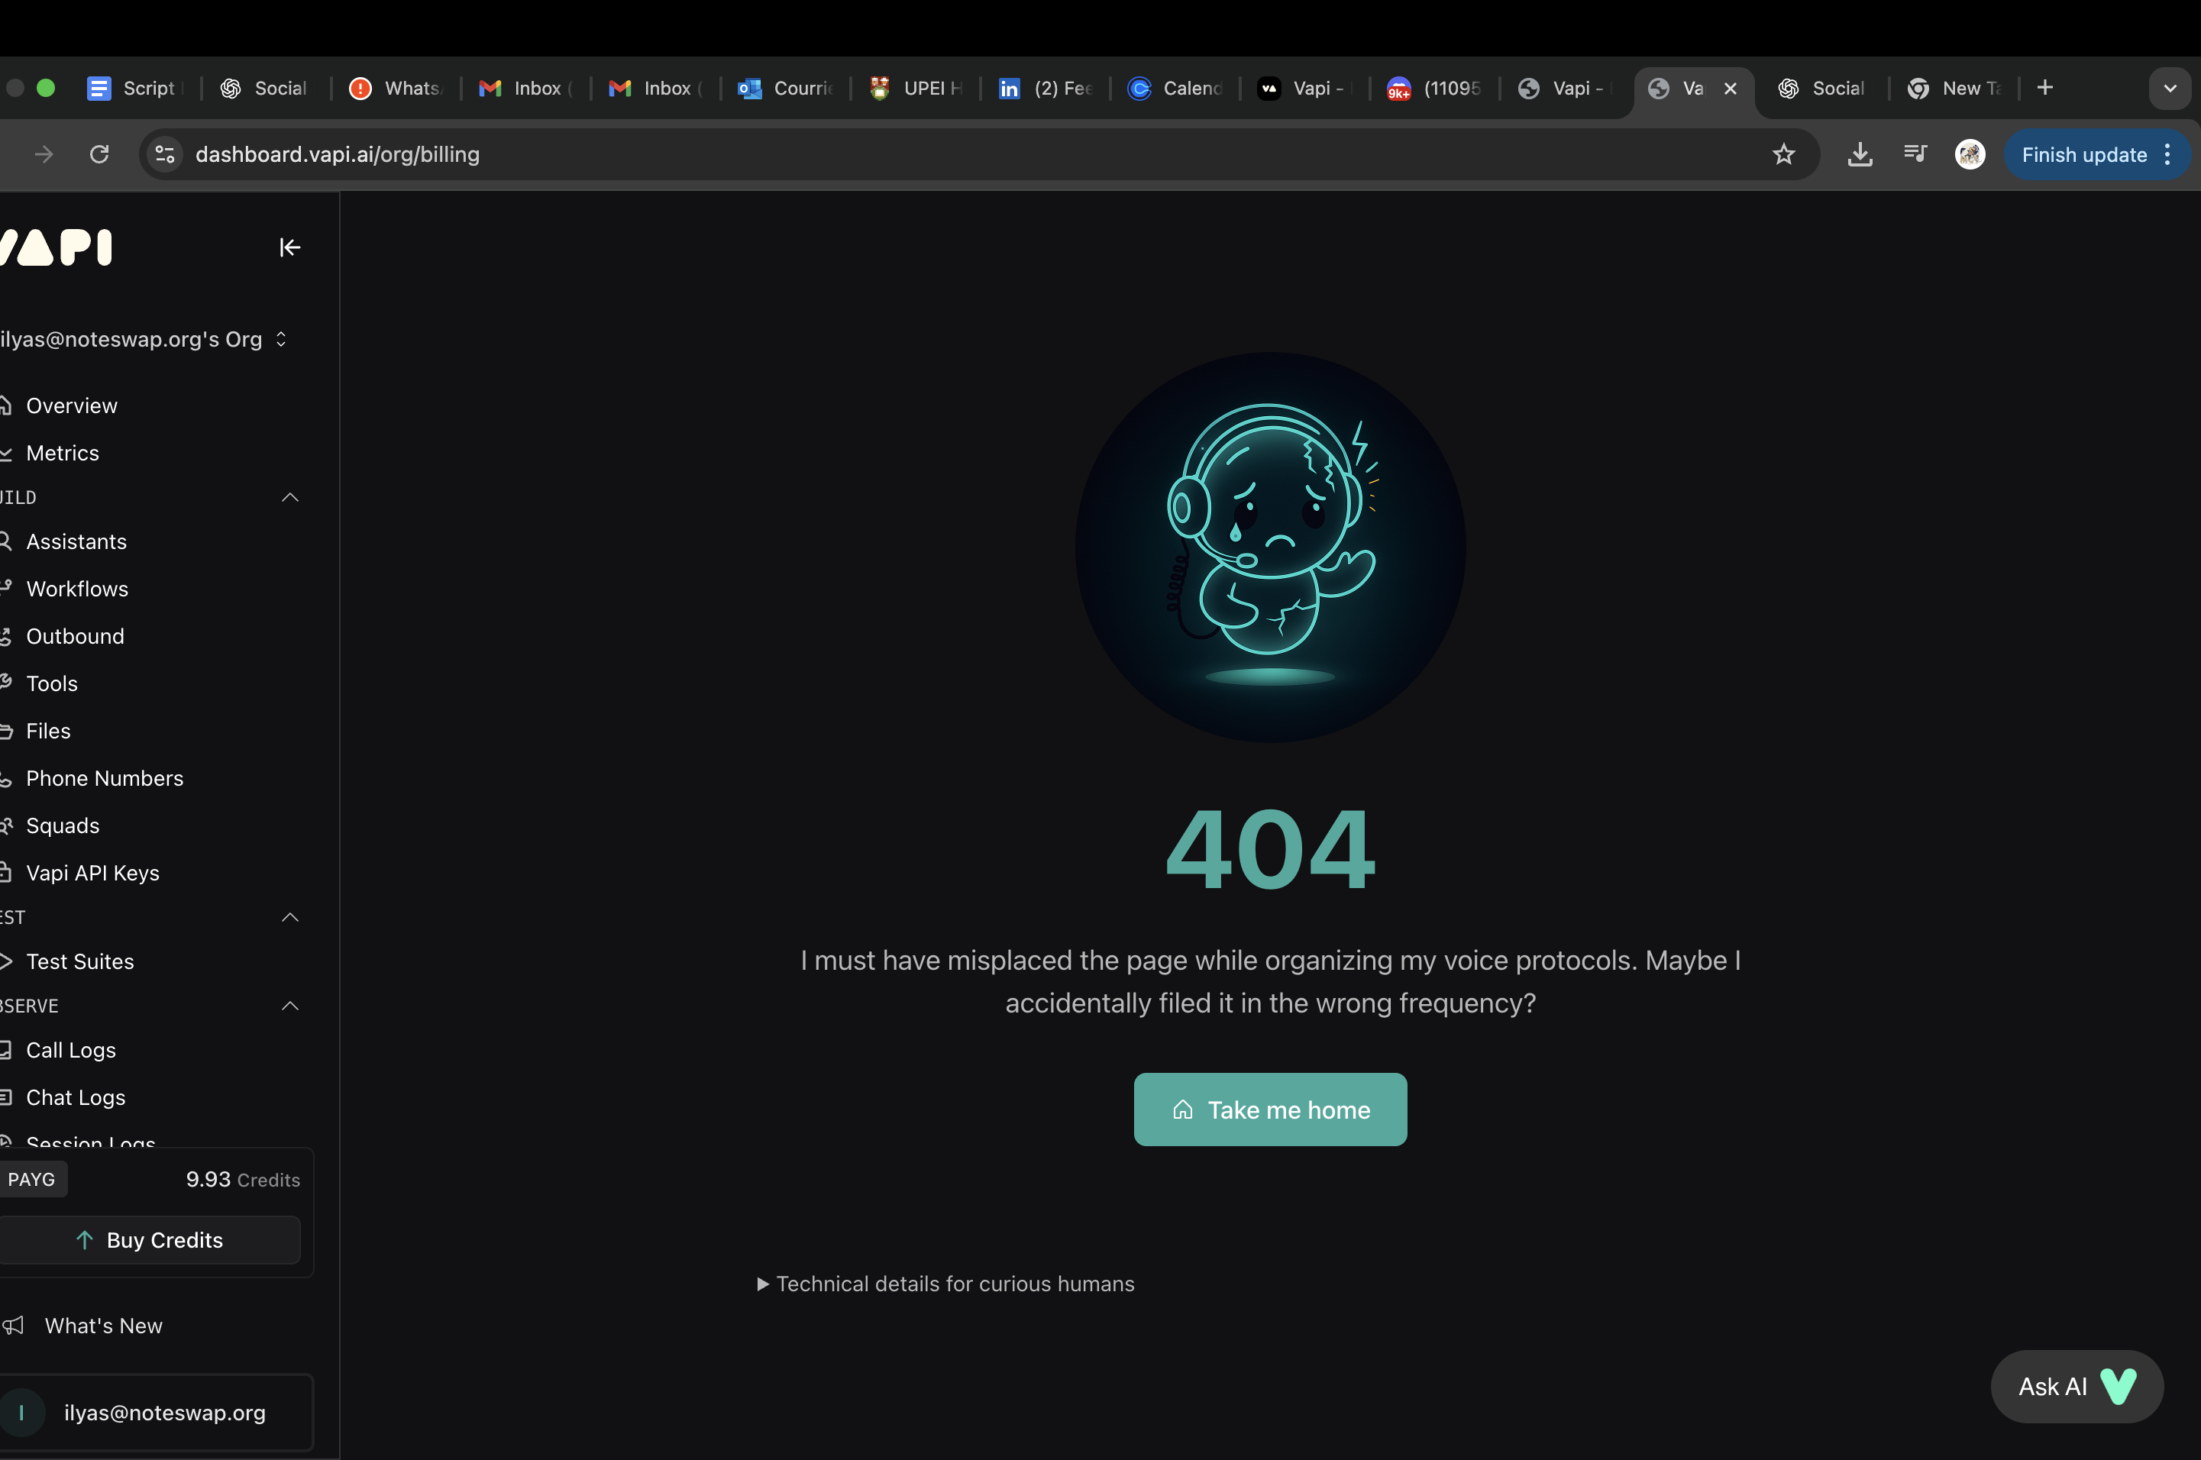
Task: Collapse the BUILD section chevron
Action: coord(289,497)
